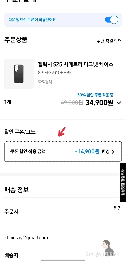The image size is (126, 263).
Task: Tap the model code GP-FPS931OBHBK
Action: click(55, 73)
